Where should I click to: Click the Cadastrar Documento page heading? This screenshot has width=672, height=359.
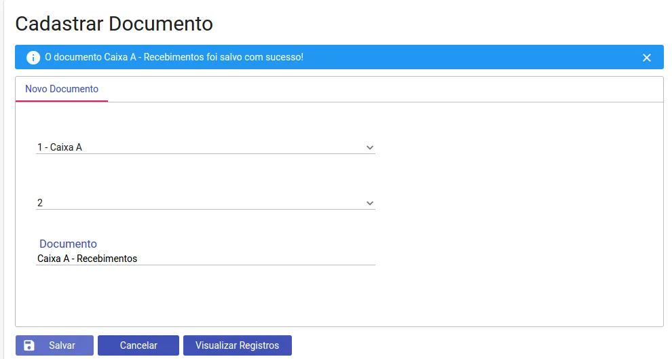[x=114, y=24]
